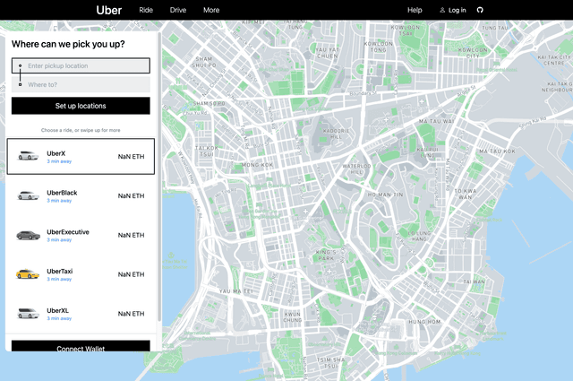Click MA TAU WAI label on map

click(x=437, y=121)
